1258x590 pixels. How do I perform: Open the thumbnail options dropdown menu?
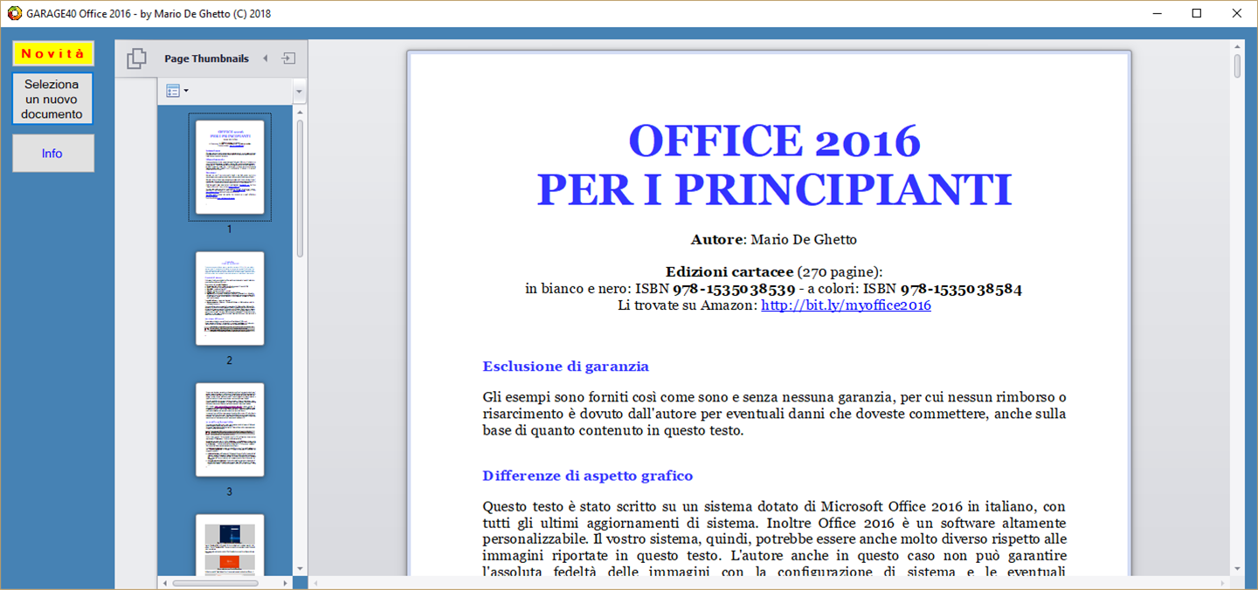click(x=176, y=91)
